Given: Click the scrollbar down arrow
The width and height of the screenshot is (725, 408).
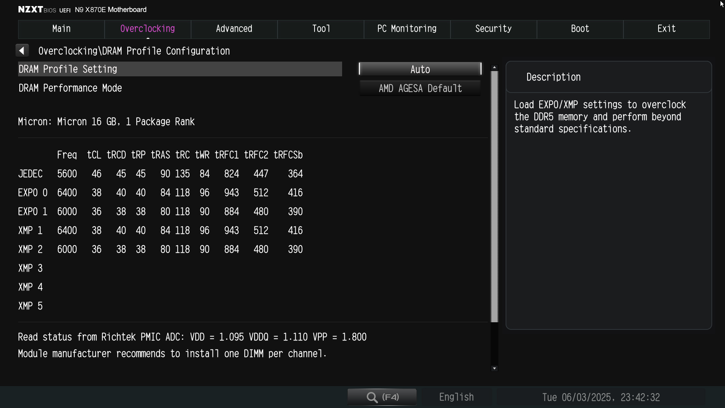Looking at the screenshot, I should tap(494, 368).
